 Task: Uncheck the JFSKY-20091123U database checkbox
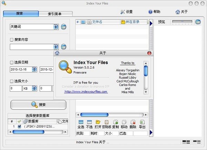pos(19,127)
